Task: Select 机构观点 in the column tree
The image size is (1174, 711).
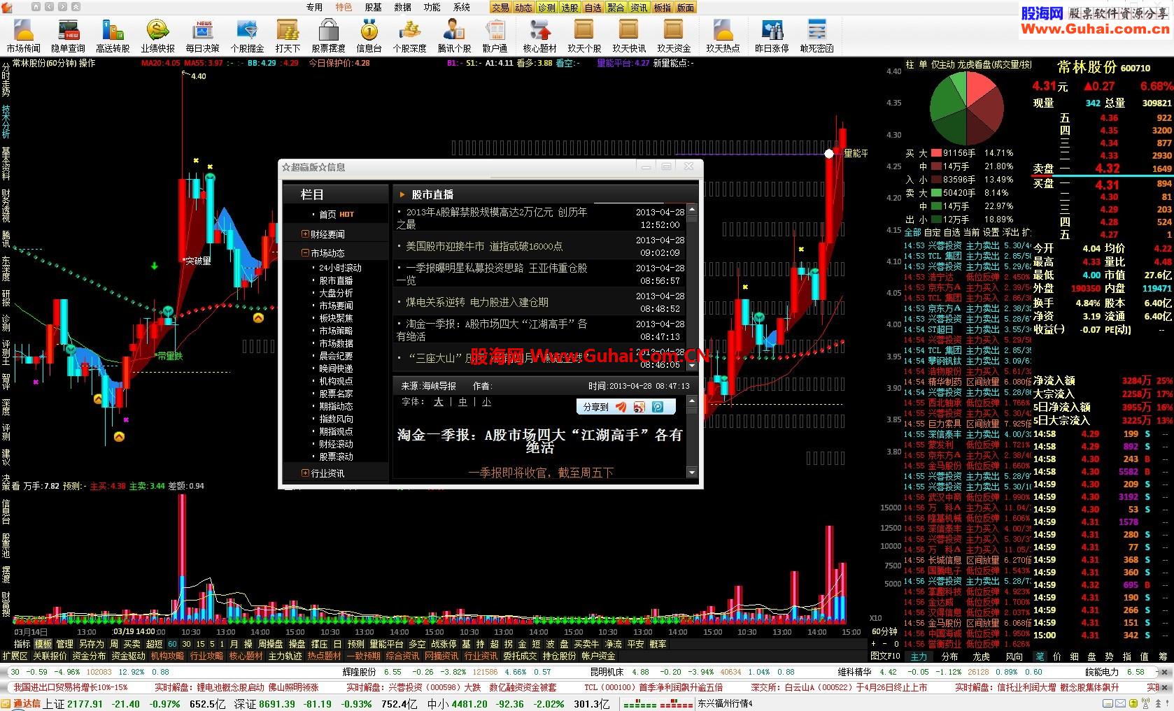Action: (x=336, y=381)
